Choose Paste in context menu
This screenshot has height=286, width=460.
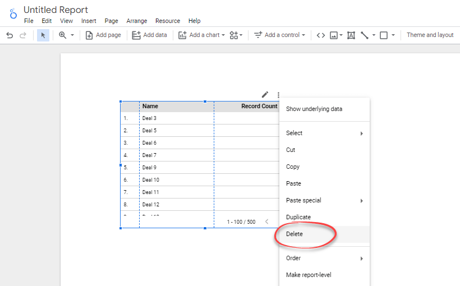click(324, 183)
